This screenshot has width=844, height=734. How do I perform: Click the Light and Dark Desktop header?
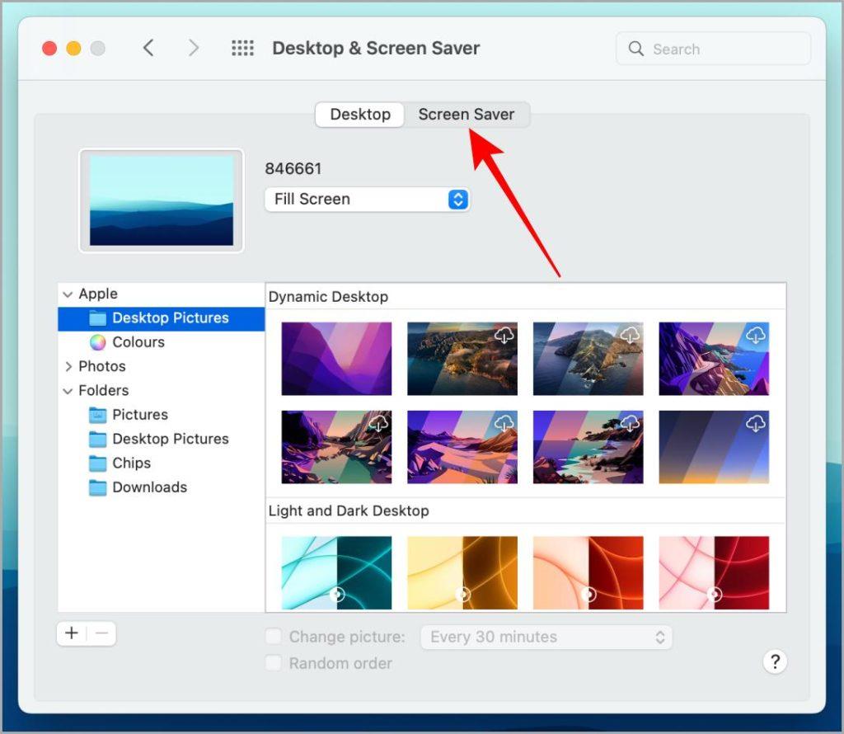[349, 511]
